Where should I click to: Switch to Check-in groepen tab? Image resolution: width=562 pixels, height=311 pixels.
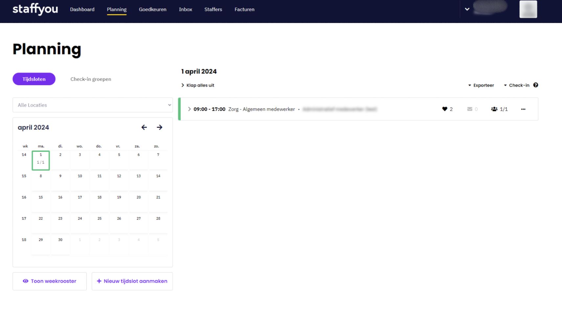(91, 79)
